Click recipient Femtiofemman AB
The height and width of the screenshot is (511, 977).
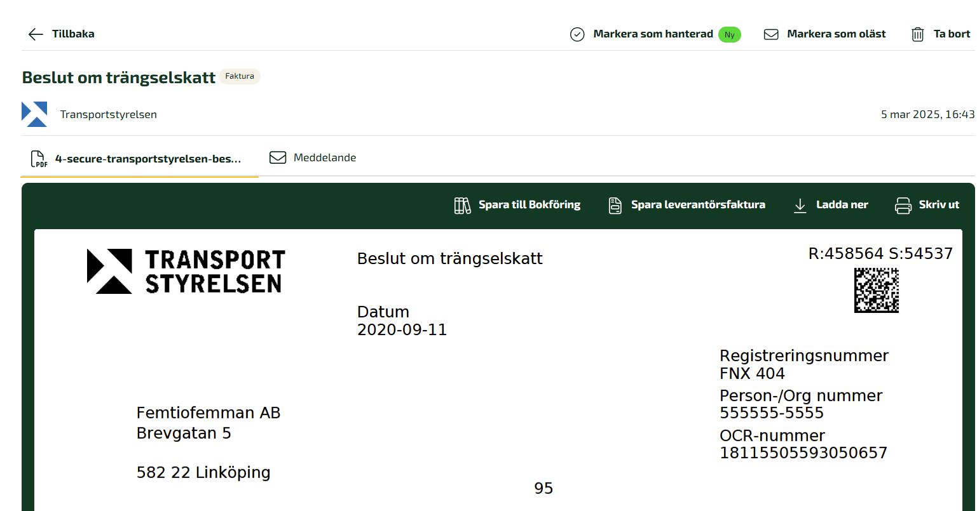(208, 413)
